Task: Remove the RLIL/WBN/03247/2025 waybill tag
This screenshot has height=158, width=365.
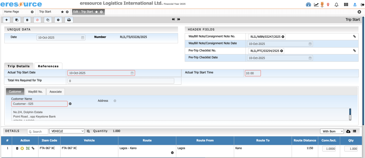Action: (283, 36)
